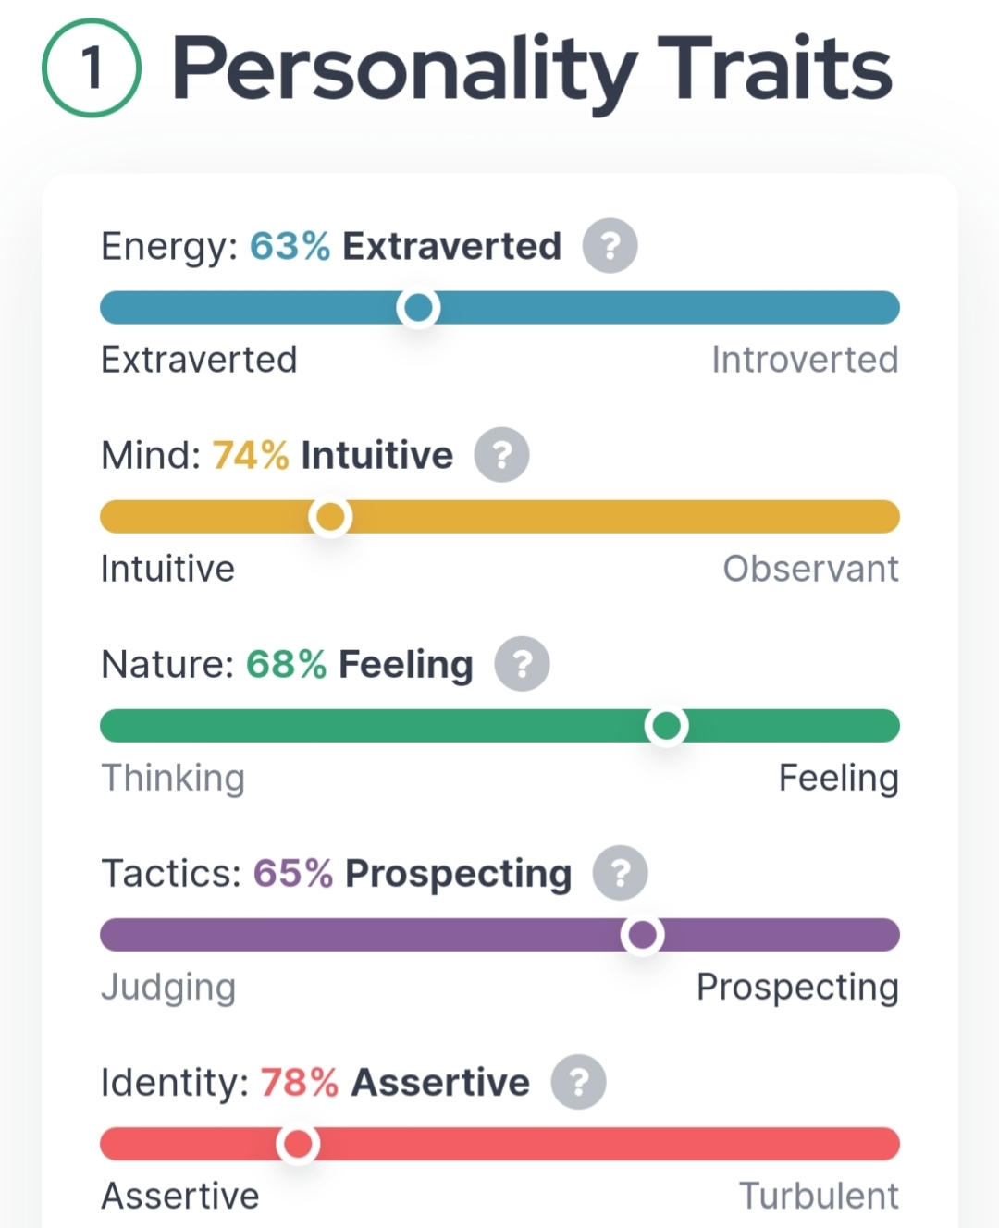Click the question mark next to Identity Assertive
Image resolution: width=999 pixels, height=1228 pixels.
click(578, 1082)
